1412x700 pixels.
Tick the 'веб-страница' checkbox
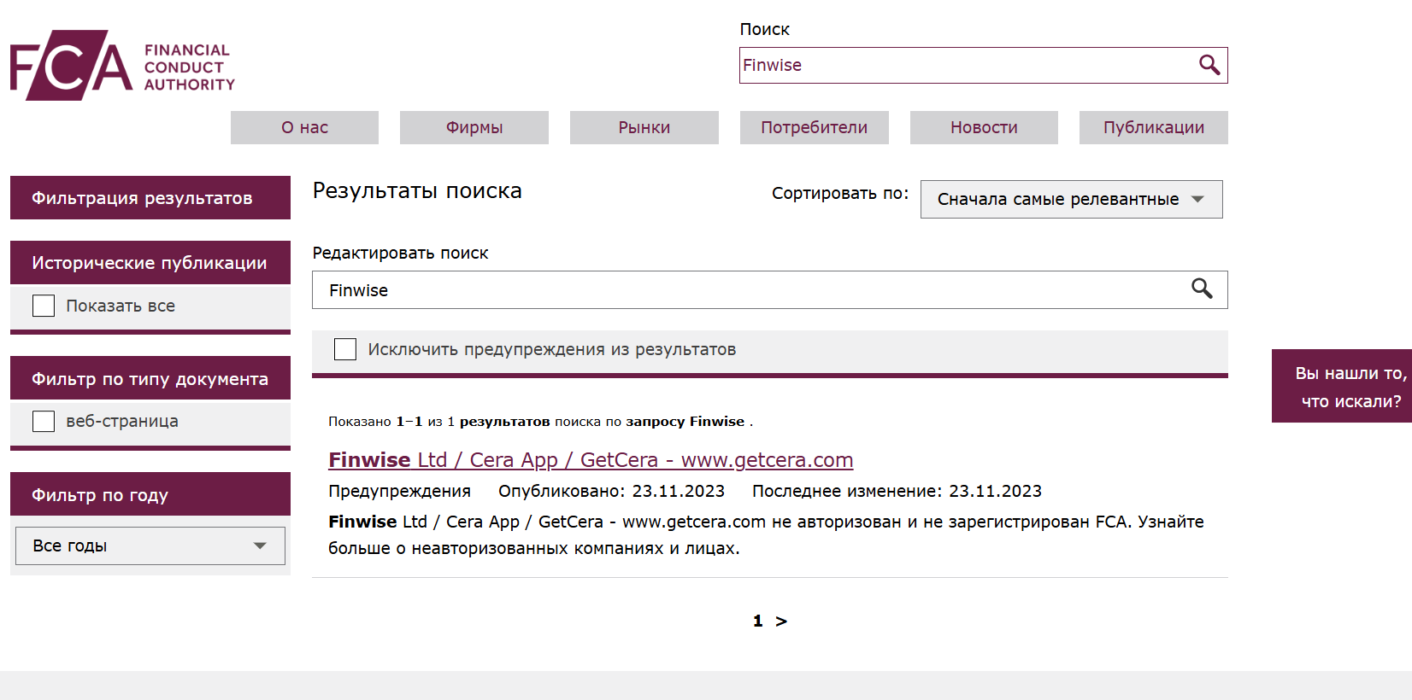point(44,421)
